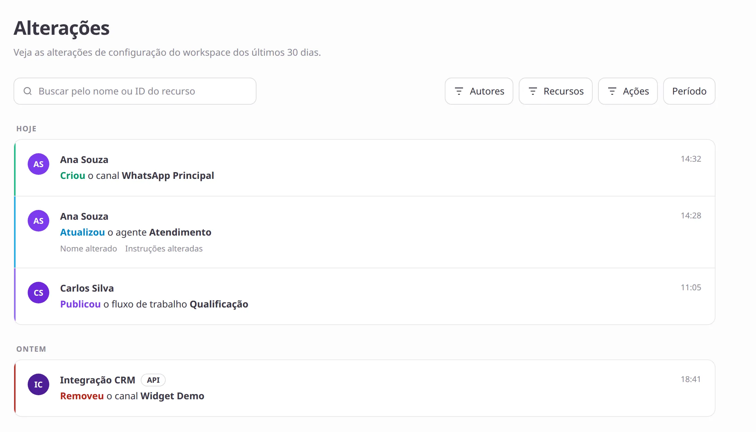Viewport: 756px width, 432px height.
Task: Click the API badge next to Integração CRM
Action: pyautogui.click(x=153, y=380)
